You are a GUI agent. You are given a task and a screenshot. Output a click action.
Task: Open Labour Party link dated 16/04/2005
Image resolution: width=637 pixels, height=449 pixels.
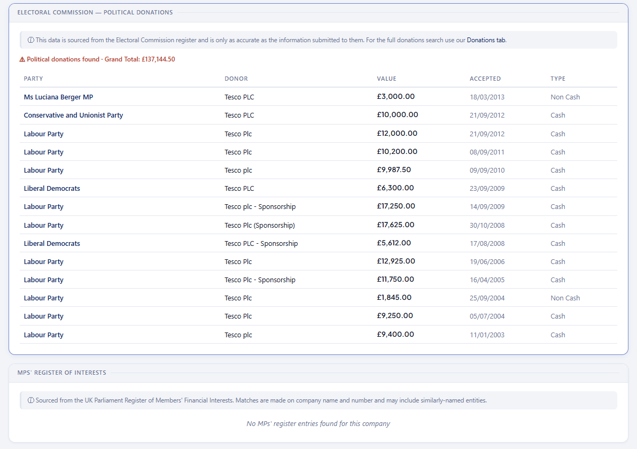(43, 280)
